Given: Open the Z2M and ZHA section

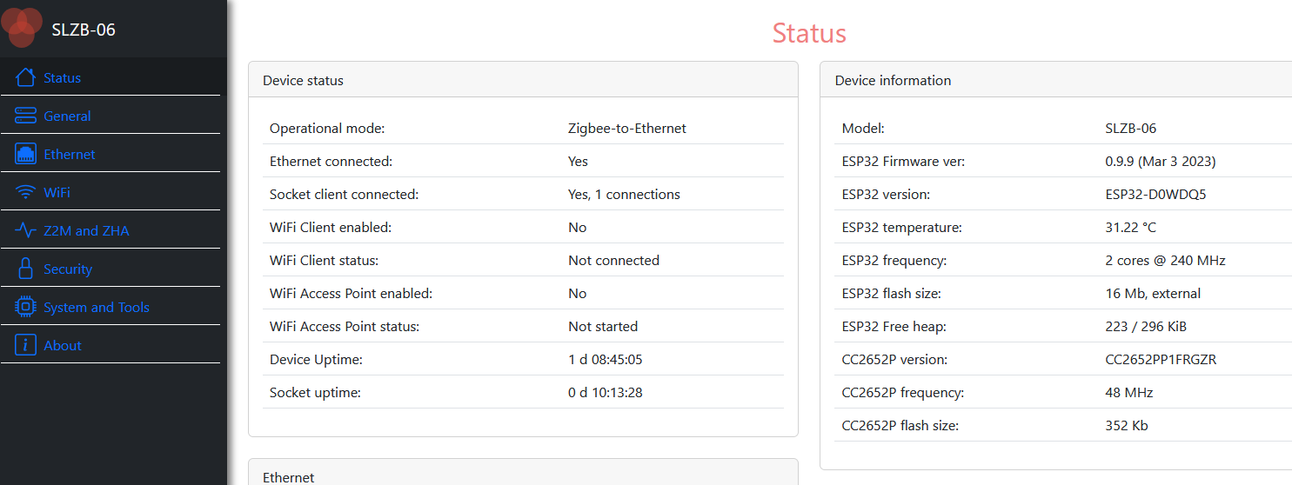Looking at the screenshot, I should (86, 230).
